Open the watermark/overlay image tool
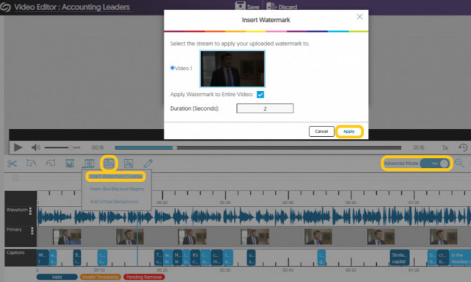 [109, 163]
